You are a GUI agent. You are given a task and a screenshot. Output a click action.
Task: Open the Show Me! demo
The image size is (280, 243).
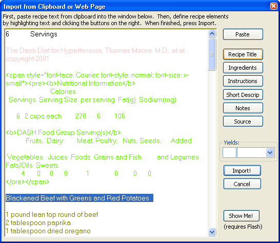point(241,216)
